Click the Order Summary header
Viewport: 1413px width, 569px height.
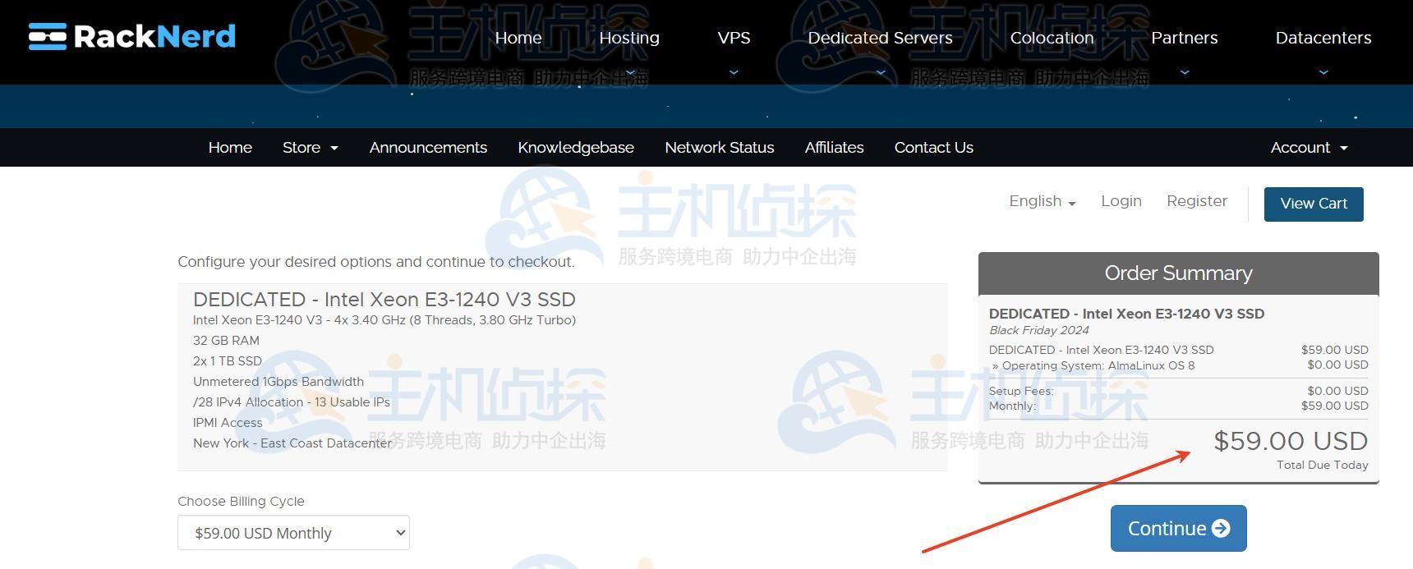pos(1178,273)
